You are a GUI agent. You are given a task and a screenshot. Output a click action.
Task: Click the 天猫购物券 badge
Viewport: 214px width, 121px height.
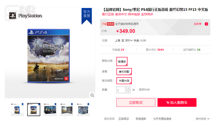click(108, 24)
